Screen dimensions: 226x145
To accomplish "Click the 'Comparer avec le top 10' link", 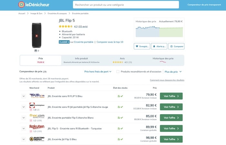I will click(110, 42).
